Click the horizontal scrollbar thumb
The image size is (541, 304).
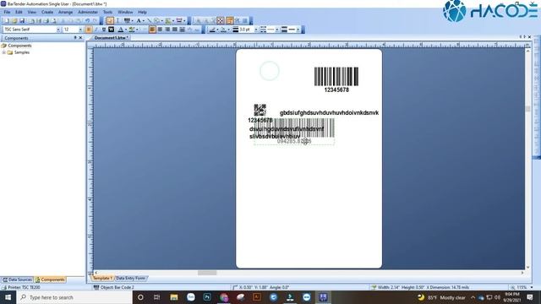coord(207,273)
